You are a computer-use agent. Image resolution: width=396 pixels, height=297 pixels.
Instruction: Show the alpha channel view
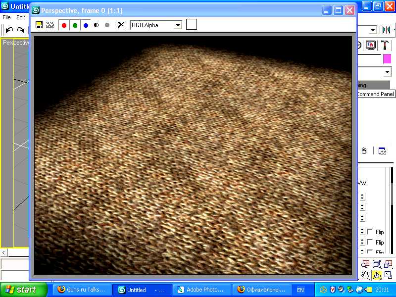point(97,25)
